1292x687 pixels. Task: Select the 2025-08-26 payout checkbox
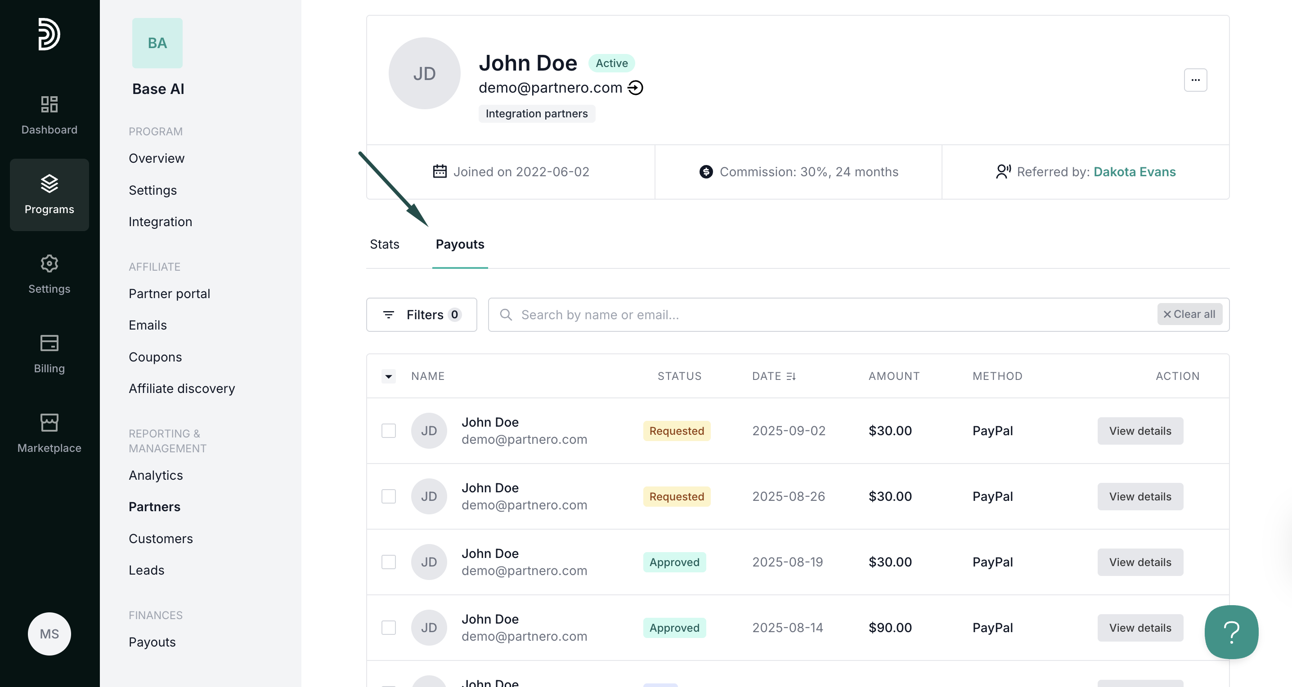click(388, 496)
